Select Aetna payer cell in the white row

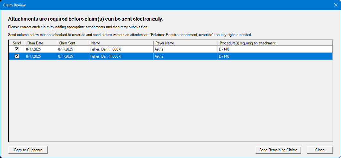(185, 49)
